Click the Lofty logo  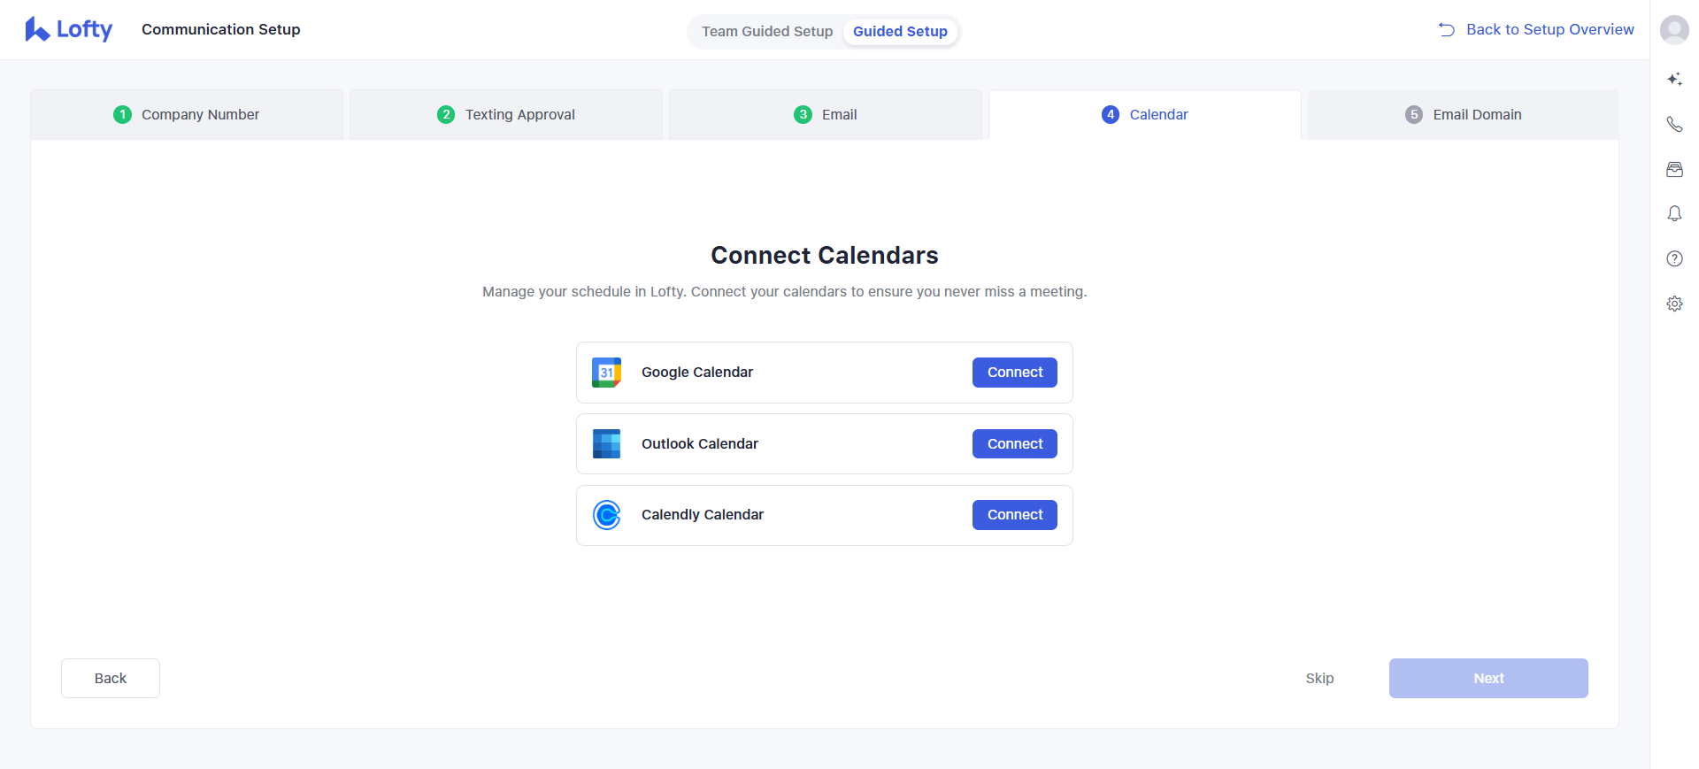[x=69, y=29]
